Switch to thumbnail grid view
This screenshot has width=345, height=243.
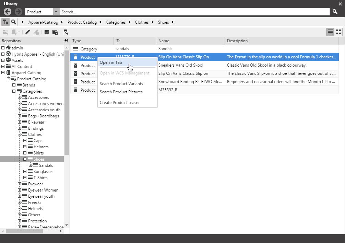[x=338, y=32]
